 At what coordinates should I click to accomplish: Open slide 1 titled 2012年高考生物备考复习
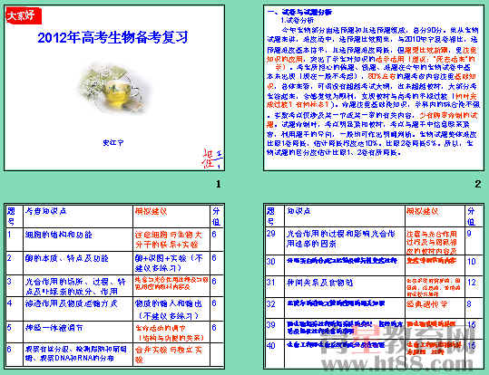coord(114,88)
